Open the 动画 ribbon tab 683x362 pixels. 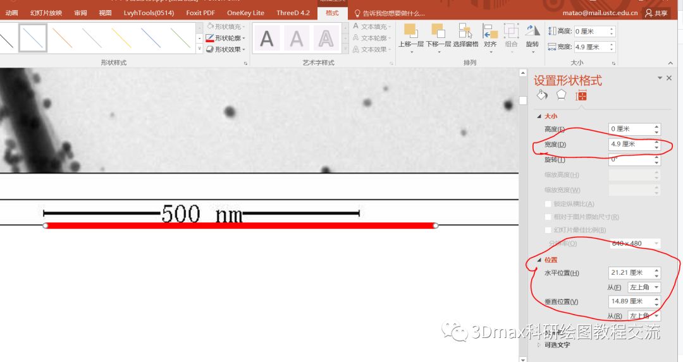click(11, 13)
